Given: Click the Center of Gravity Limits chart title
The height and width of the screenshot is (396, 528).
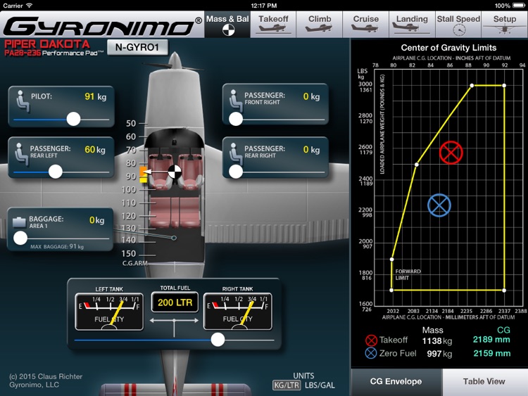Looking at the screenshot, I should pyautogui.click(x=448, y=48).
